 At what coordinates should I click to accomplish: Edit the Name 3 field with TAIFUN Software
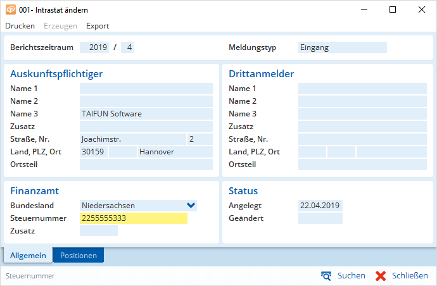(146, 114)
